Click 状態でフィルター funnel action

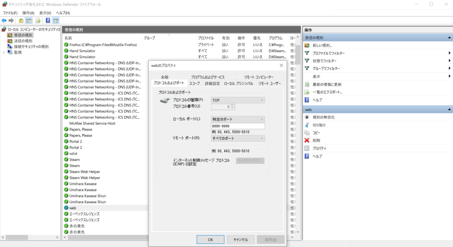pyautogui.click(x=325, y=61)
